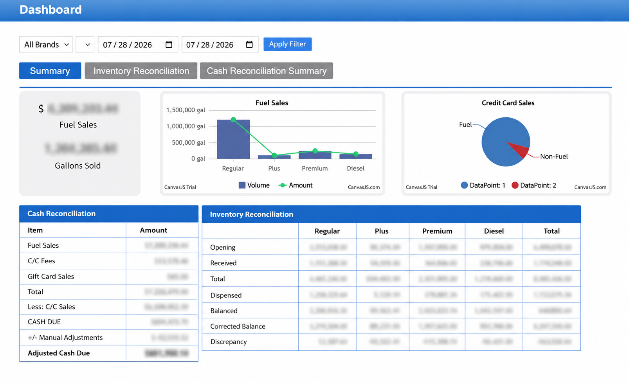Switch to the Summary tab
This screenshot has height=383, width=629.
50,71
